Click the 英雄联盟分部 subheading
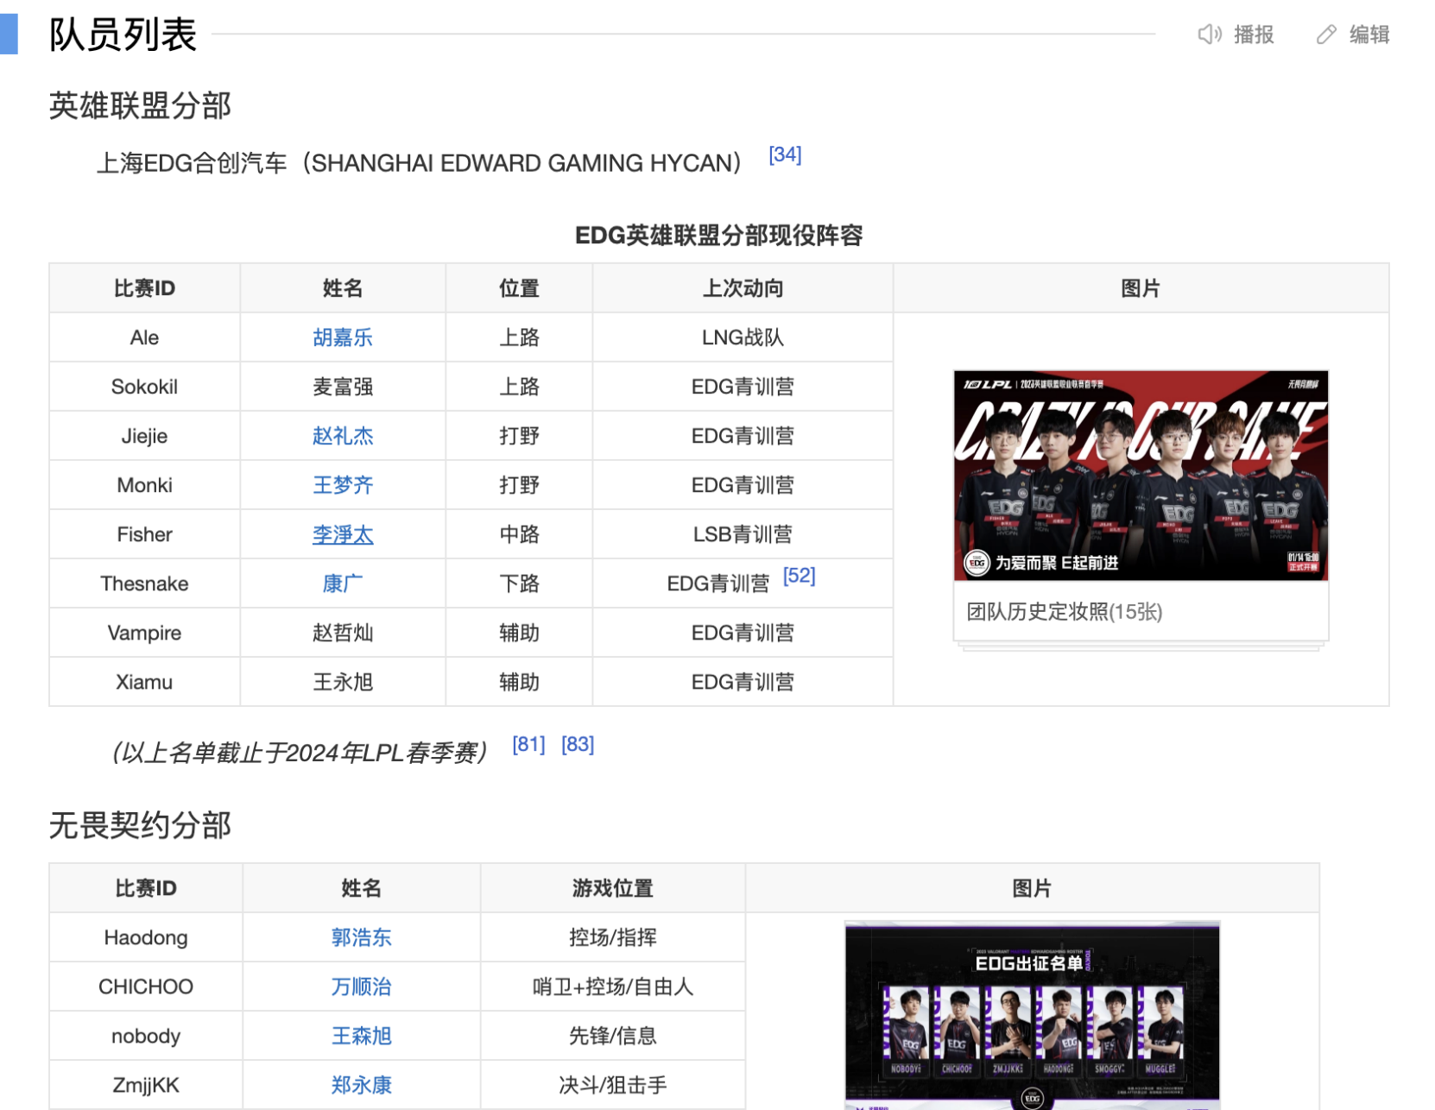The width and height of the screenshot is (1435, 1110). pyautogui.click(x=140, y=105)
